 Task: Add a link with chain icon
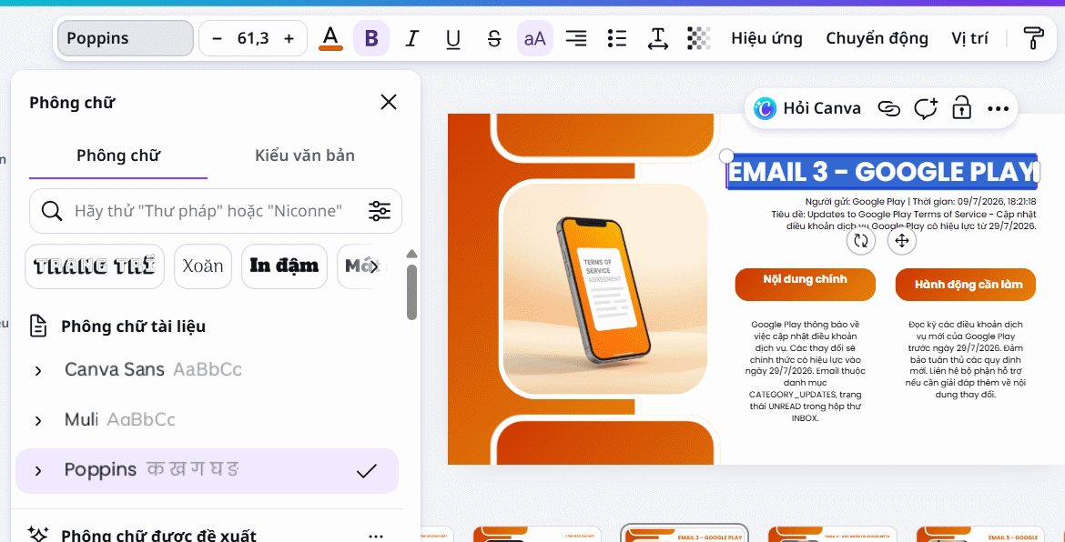[x=888, y=108]
